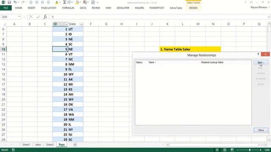Open the State column filter dropdown
The width and height of the screenshot is (271, 152).
click(81, 24)
